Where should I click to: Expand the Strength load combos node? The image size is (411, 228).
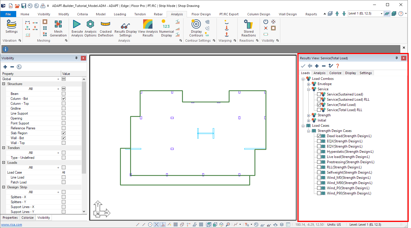(x=309, y=115)
